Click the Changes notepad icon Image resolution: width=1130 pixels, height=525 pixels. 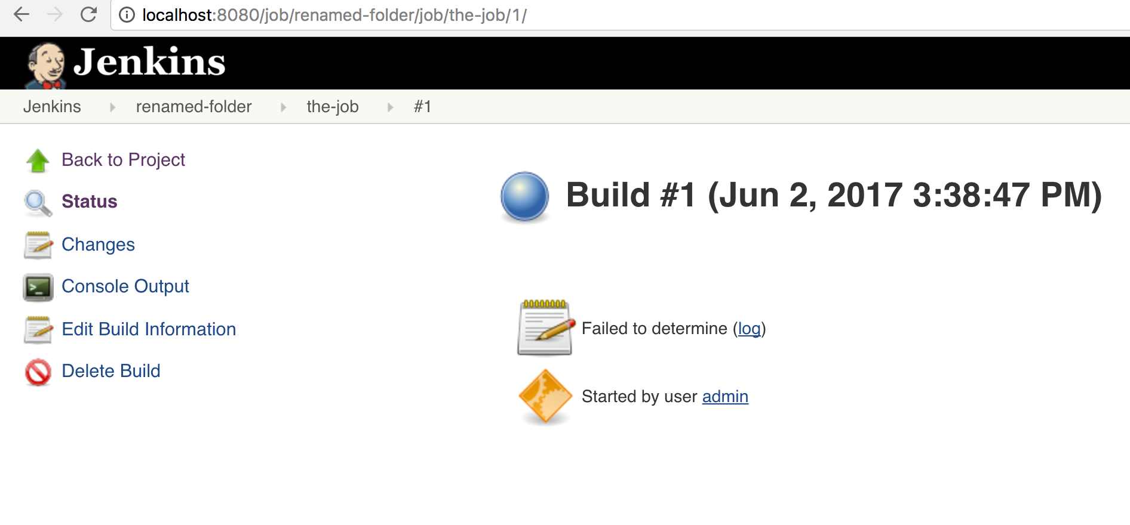pos(38,245)
